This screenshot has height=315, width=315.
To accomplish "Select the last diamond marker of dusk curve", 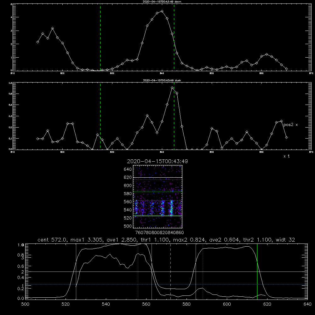I will (x=286, y=138).
